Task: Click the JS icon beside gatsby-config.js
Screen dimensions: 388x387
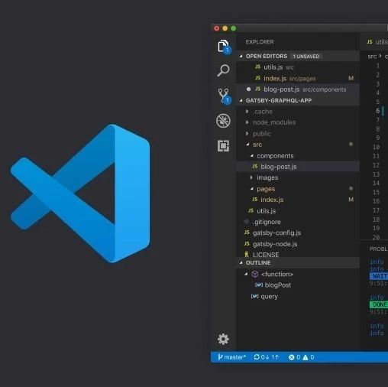Action: pyautogui.click(x=247, y=233)
